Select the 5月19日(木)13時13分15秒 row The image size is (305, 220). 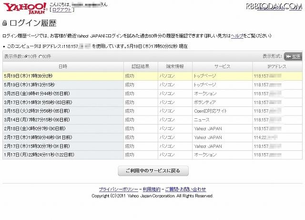click(x=152, y=85)
